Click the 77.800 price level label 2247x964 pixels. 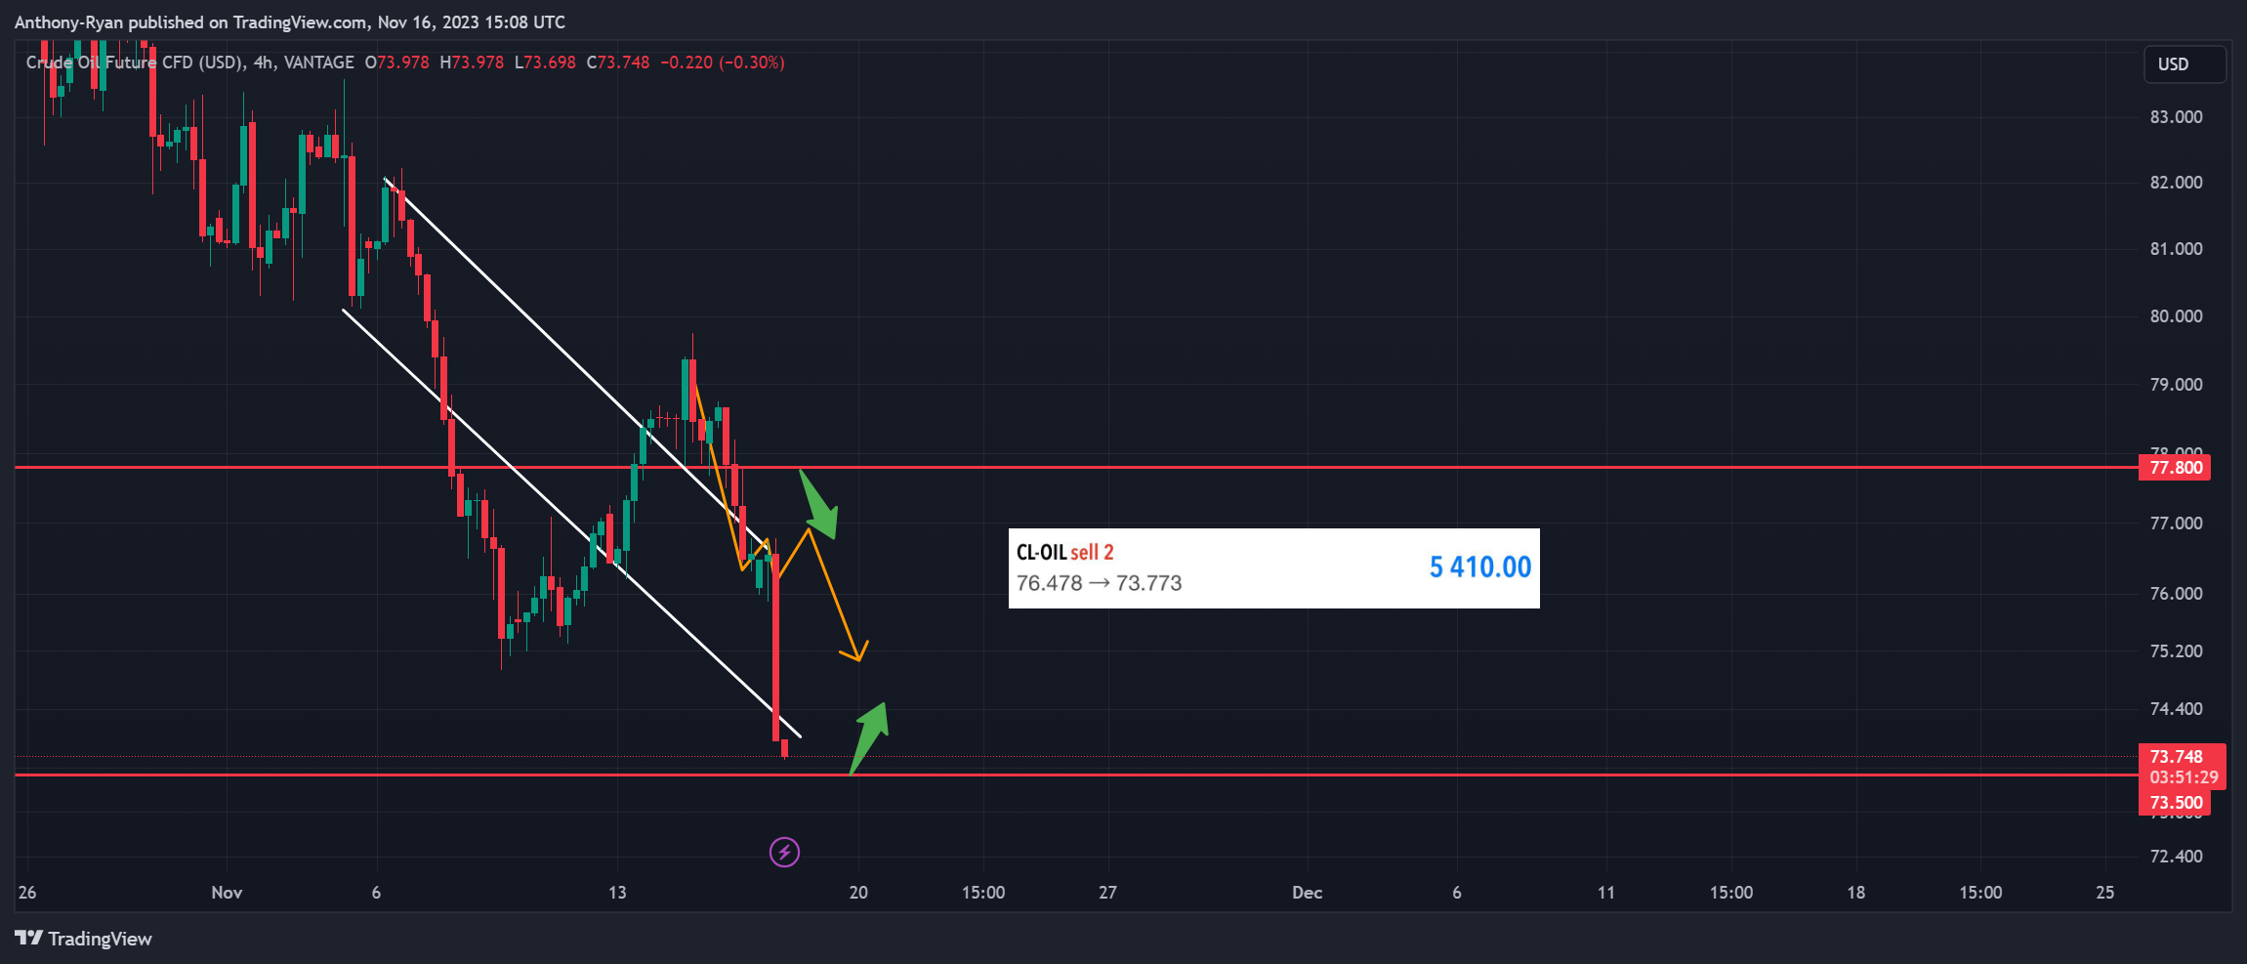click(2176, 468)
